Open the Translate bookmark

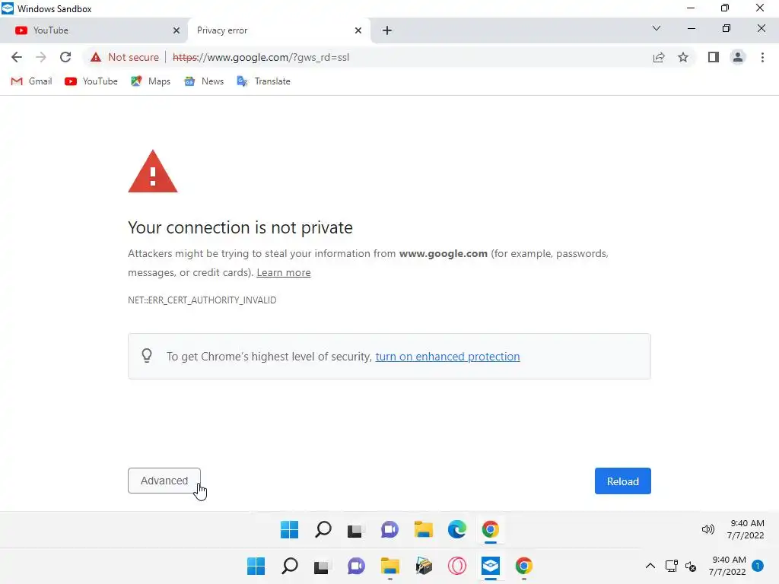click(264, 81)
